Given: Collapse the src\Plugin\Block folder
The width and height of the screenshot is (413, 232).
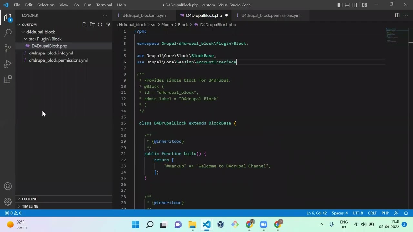Looking at the screenshot, I should coord(25,39).
